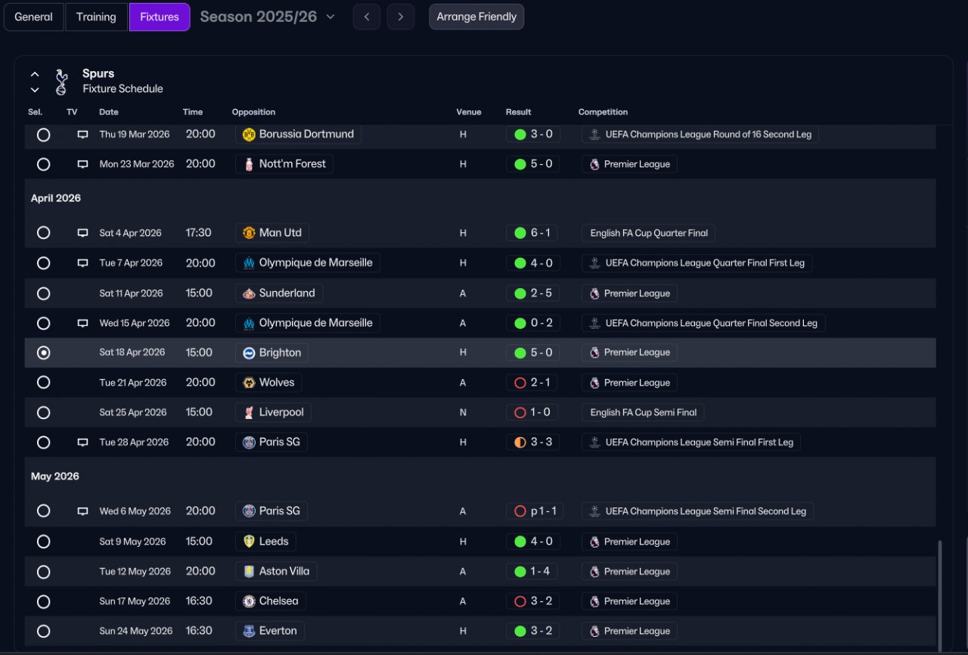Viewport: 968px width, 655px height.
Task: Select the Sunderland fixture radio button
Action: tap(43, 293)
